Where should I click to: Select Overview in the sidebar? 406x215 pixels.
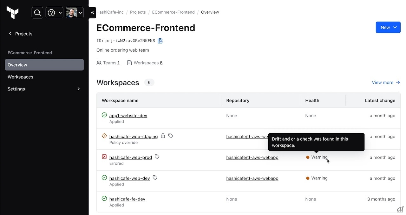tap(17, 65)
